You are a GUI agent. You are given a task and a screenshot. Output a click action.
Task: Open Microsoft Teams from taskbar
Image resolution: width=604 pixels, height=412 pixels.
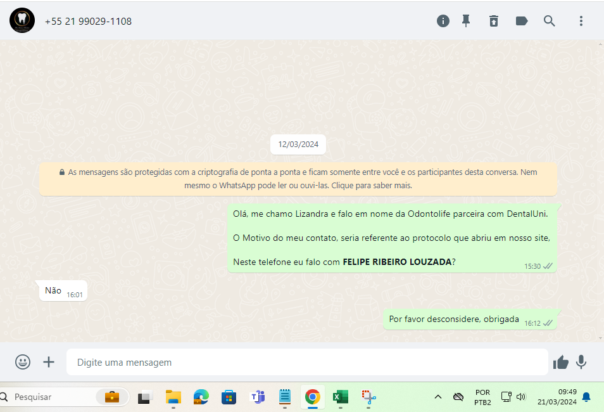point(257,397)
